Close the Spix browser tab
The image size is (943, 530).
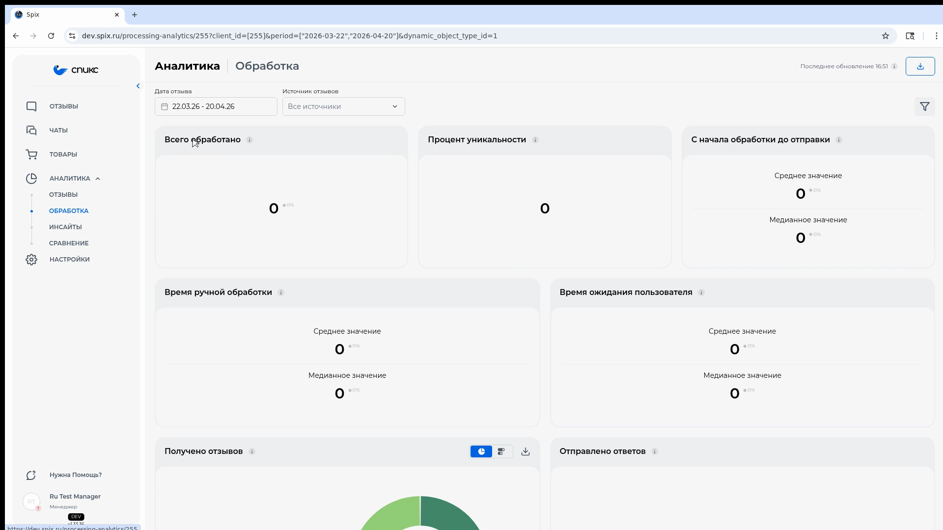point(117,15)
